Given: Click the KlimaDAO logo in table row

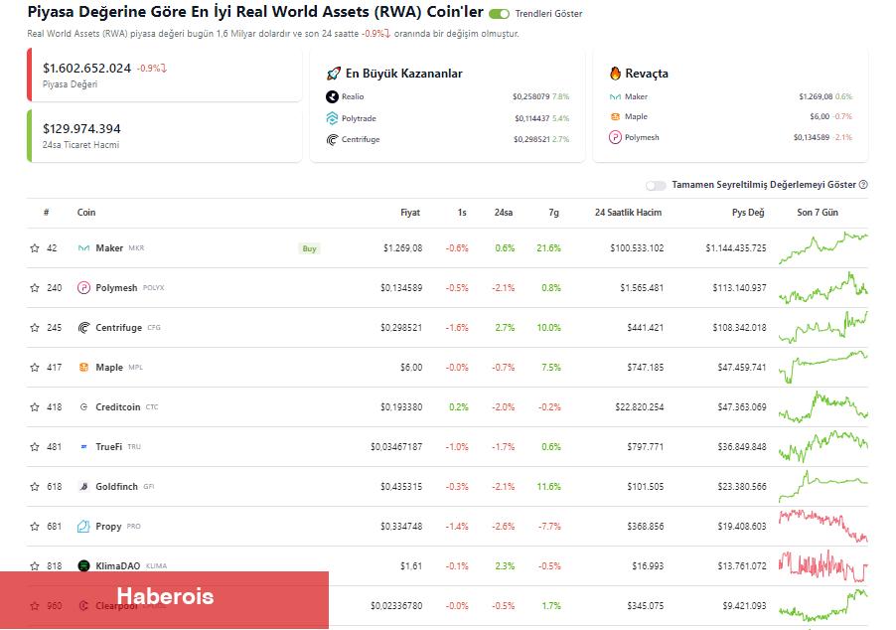Looking at the screenshot, I should click(x=83, y=566).
